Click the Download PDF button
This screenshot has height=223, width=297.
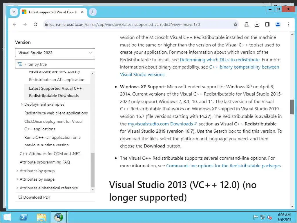tap(35, 197)
